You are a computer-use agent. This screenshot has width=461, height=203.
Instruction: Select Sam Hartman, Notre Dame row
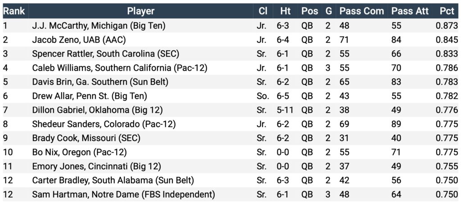click(230, 194)
